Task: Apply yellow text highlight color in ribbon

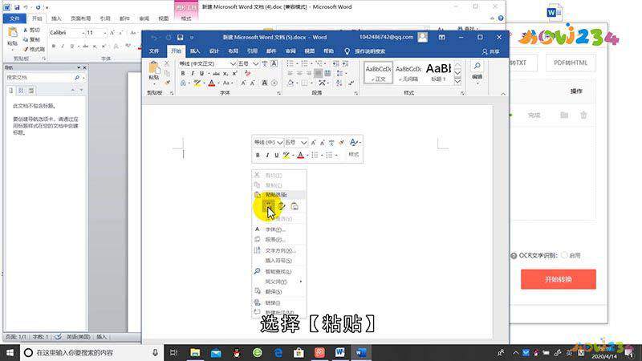Action: pos(197,83)
